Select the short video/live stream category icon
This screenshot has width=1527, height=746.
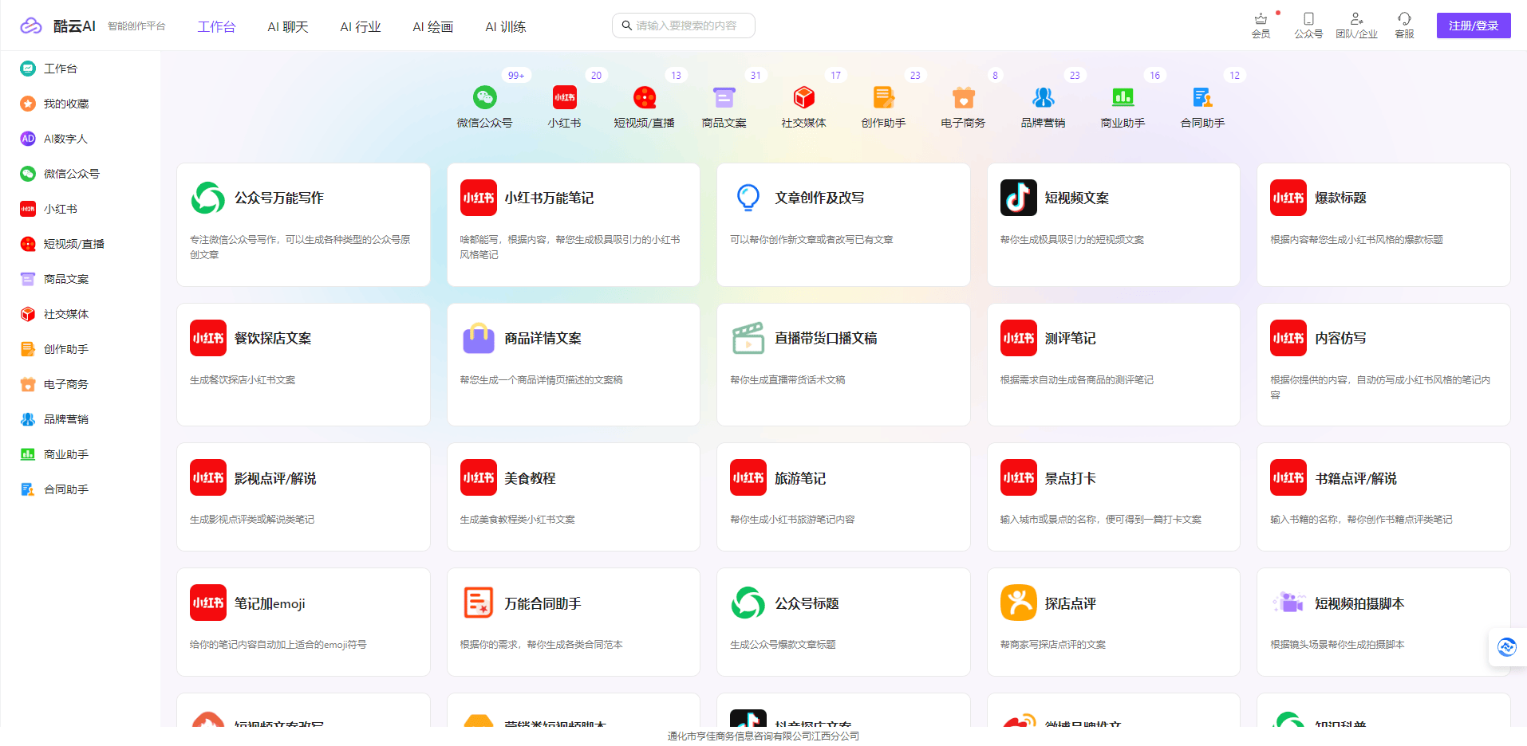644,98
